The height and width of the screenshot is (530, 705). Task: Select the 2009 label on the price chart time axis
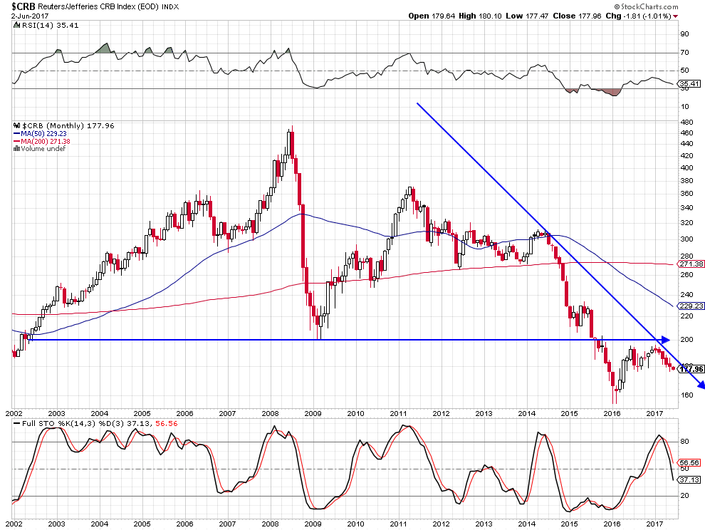[x=313, y=413]
